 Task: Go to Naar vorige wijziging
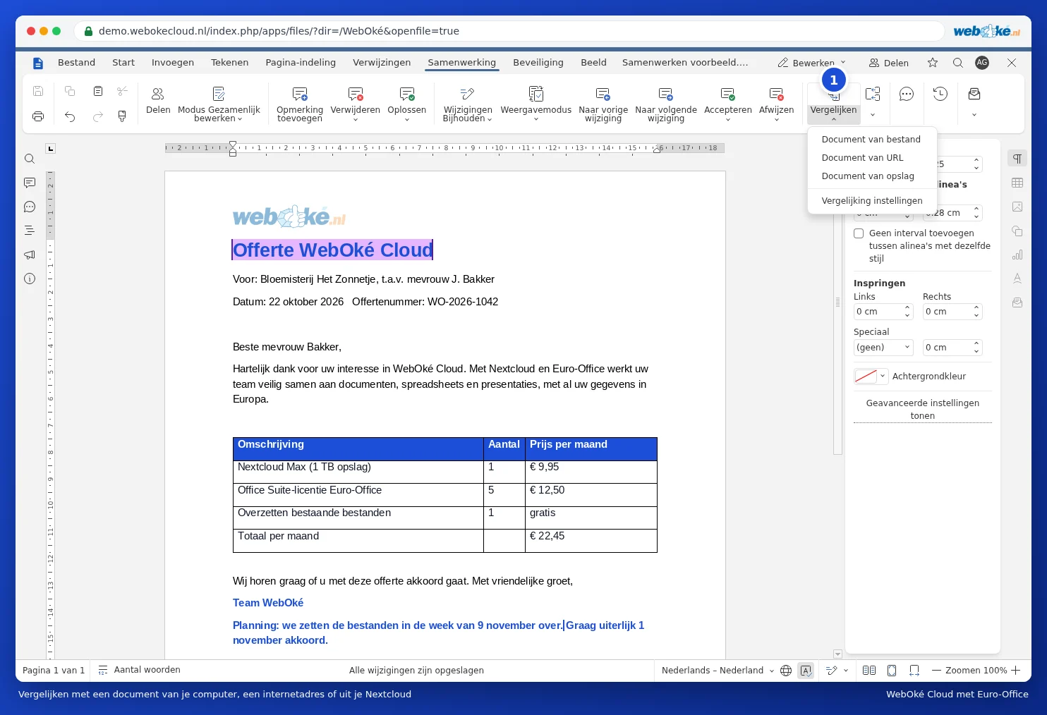point(603,104)
